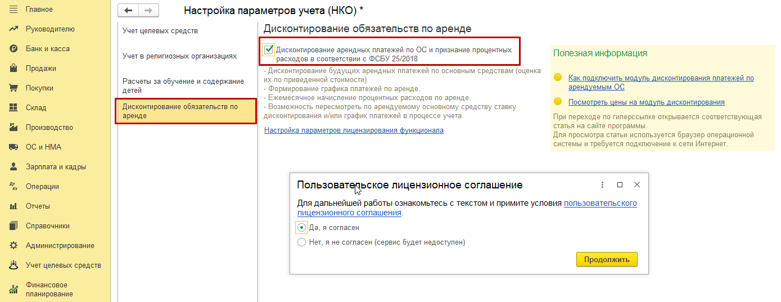781x302 pixels.
Task: Click the Справочники books icon
Action: [x=13, y=226]
